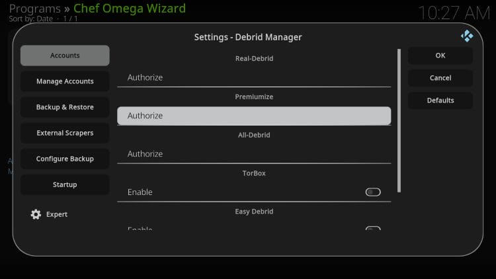Screen dimensions: 496x279
Task: Click the Programs breadcrumb text
Action: [x=35, y=9]
